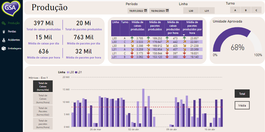Toggle the L31 line filter

(207, 11)
